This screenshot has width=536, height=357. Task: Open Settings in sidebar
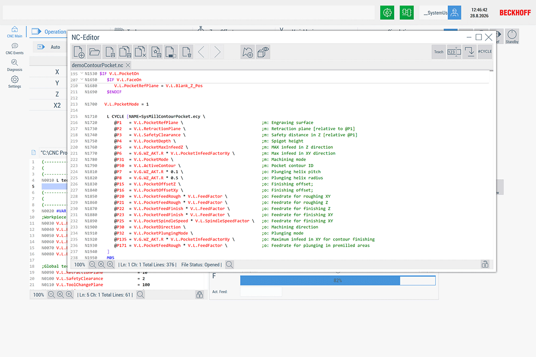(x=14, y=82)
